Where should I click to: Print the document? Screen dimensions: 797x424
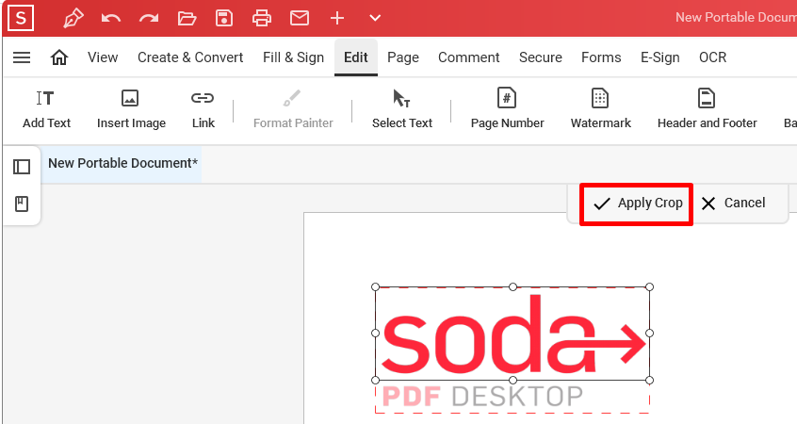(262, 18)
